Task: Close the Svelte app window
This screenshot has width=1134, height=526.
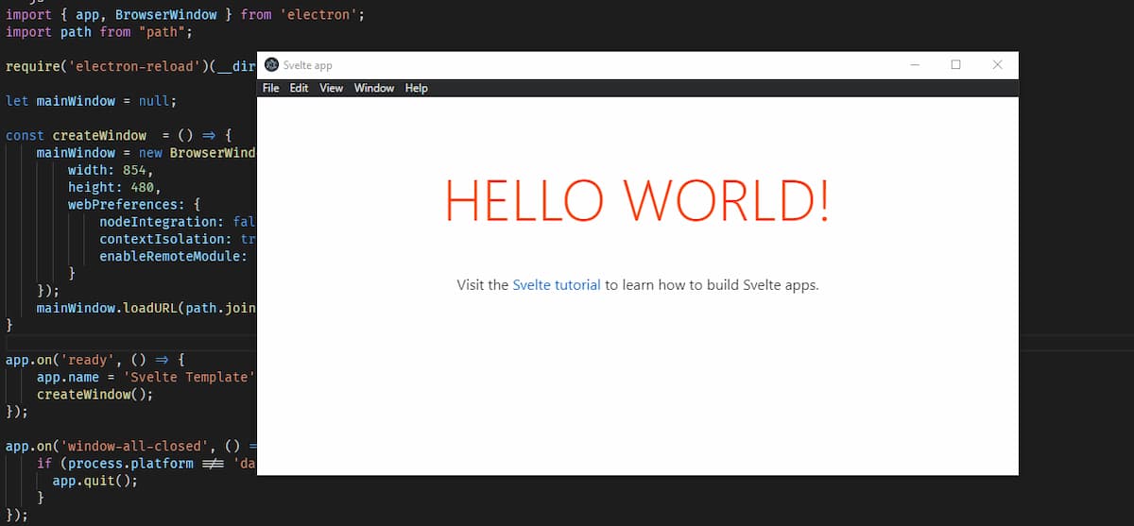Action: [x=997, y=65]
